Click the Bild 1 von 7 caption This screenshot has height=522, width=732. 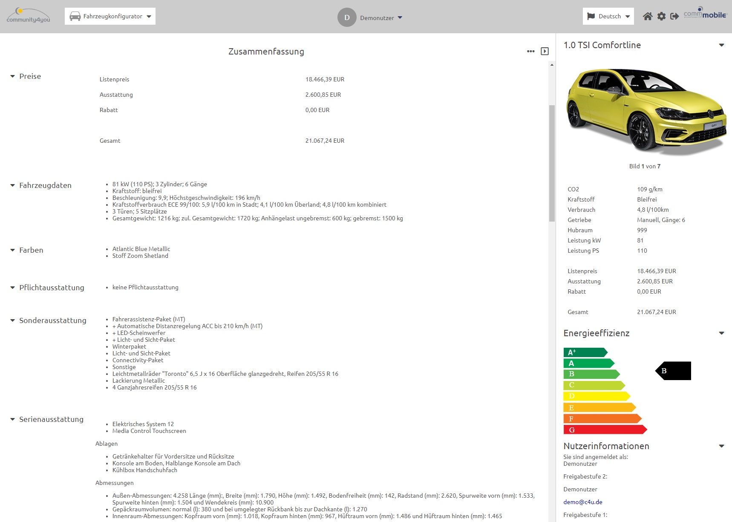645,166
